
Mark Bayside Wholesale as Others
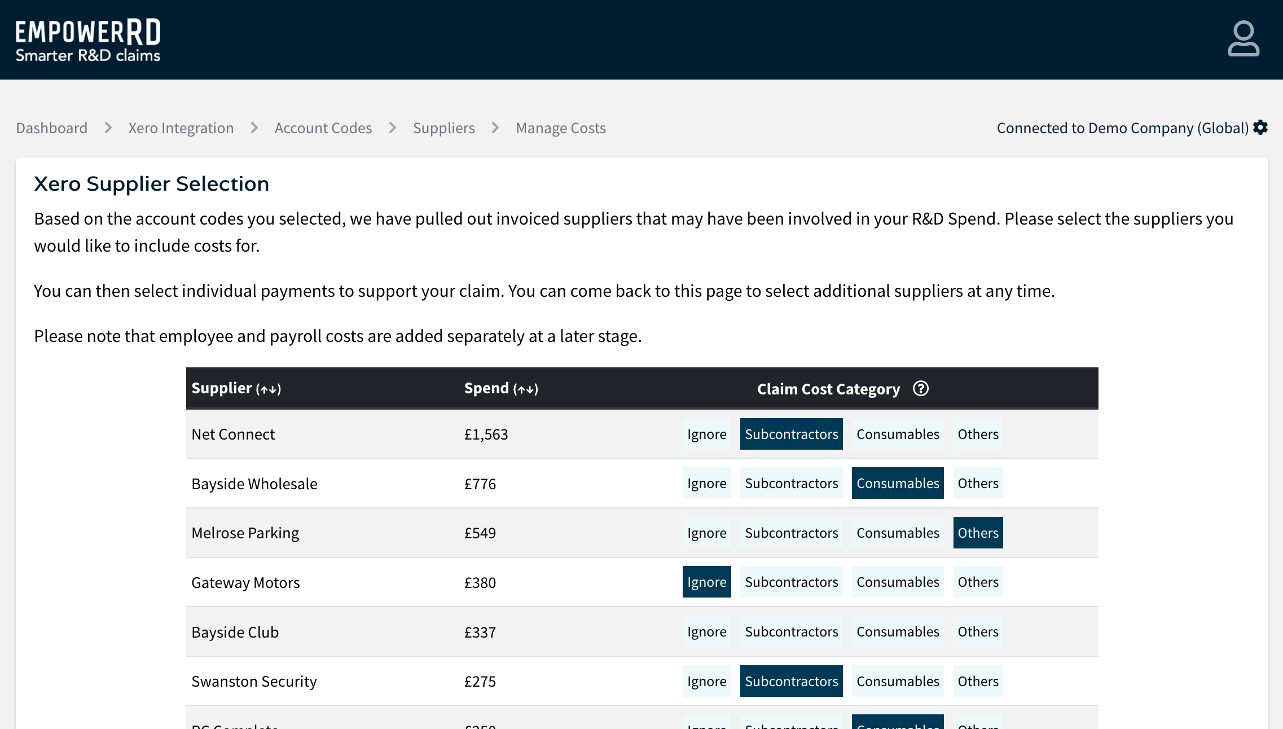pyautogui.click(x=978, y=483)
